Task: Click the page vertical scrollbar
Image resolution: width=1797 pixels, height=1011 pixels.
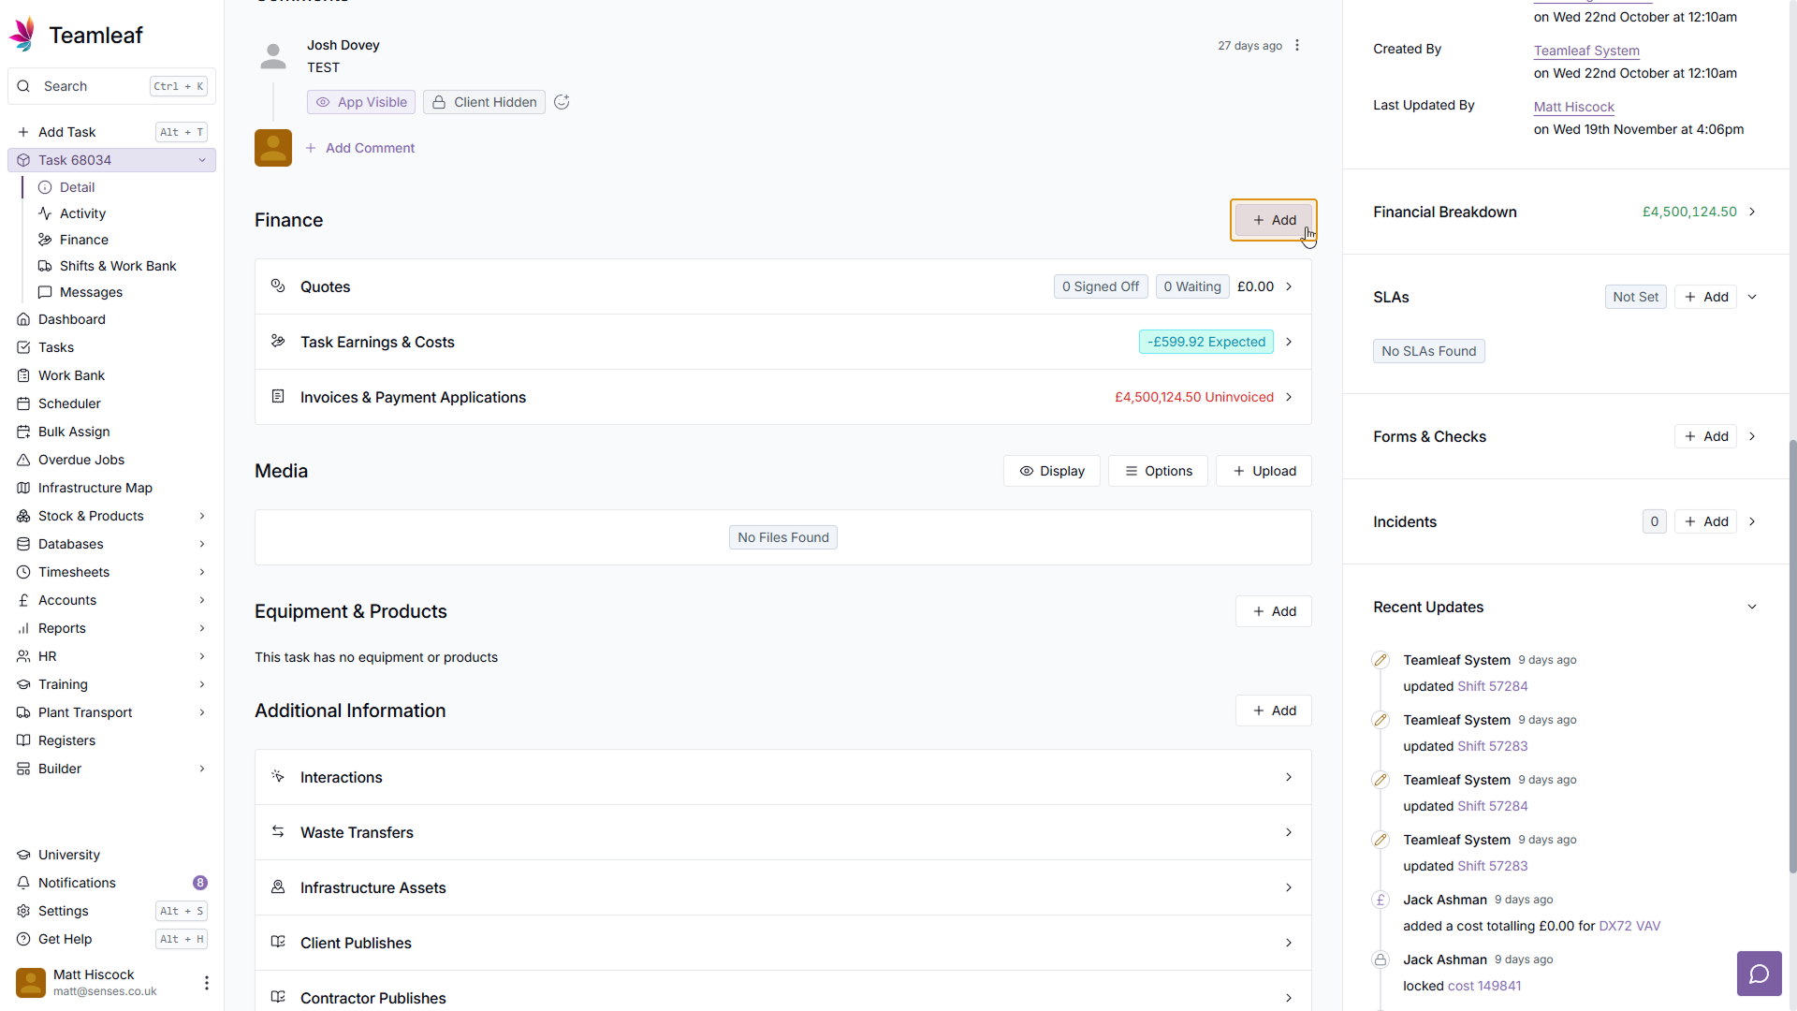Action: pyautogui.click(x=1791, y=655)
